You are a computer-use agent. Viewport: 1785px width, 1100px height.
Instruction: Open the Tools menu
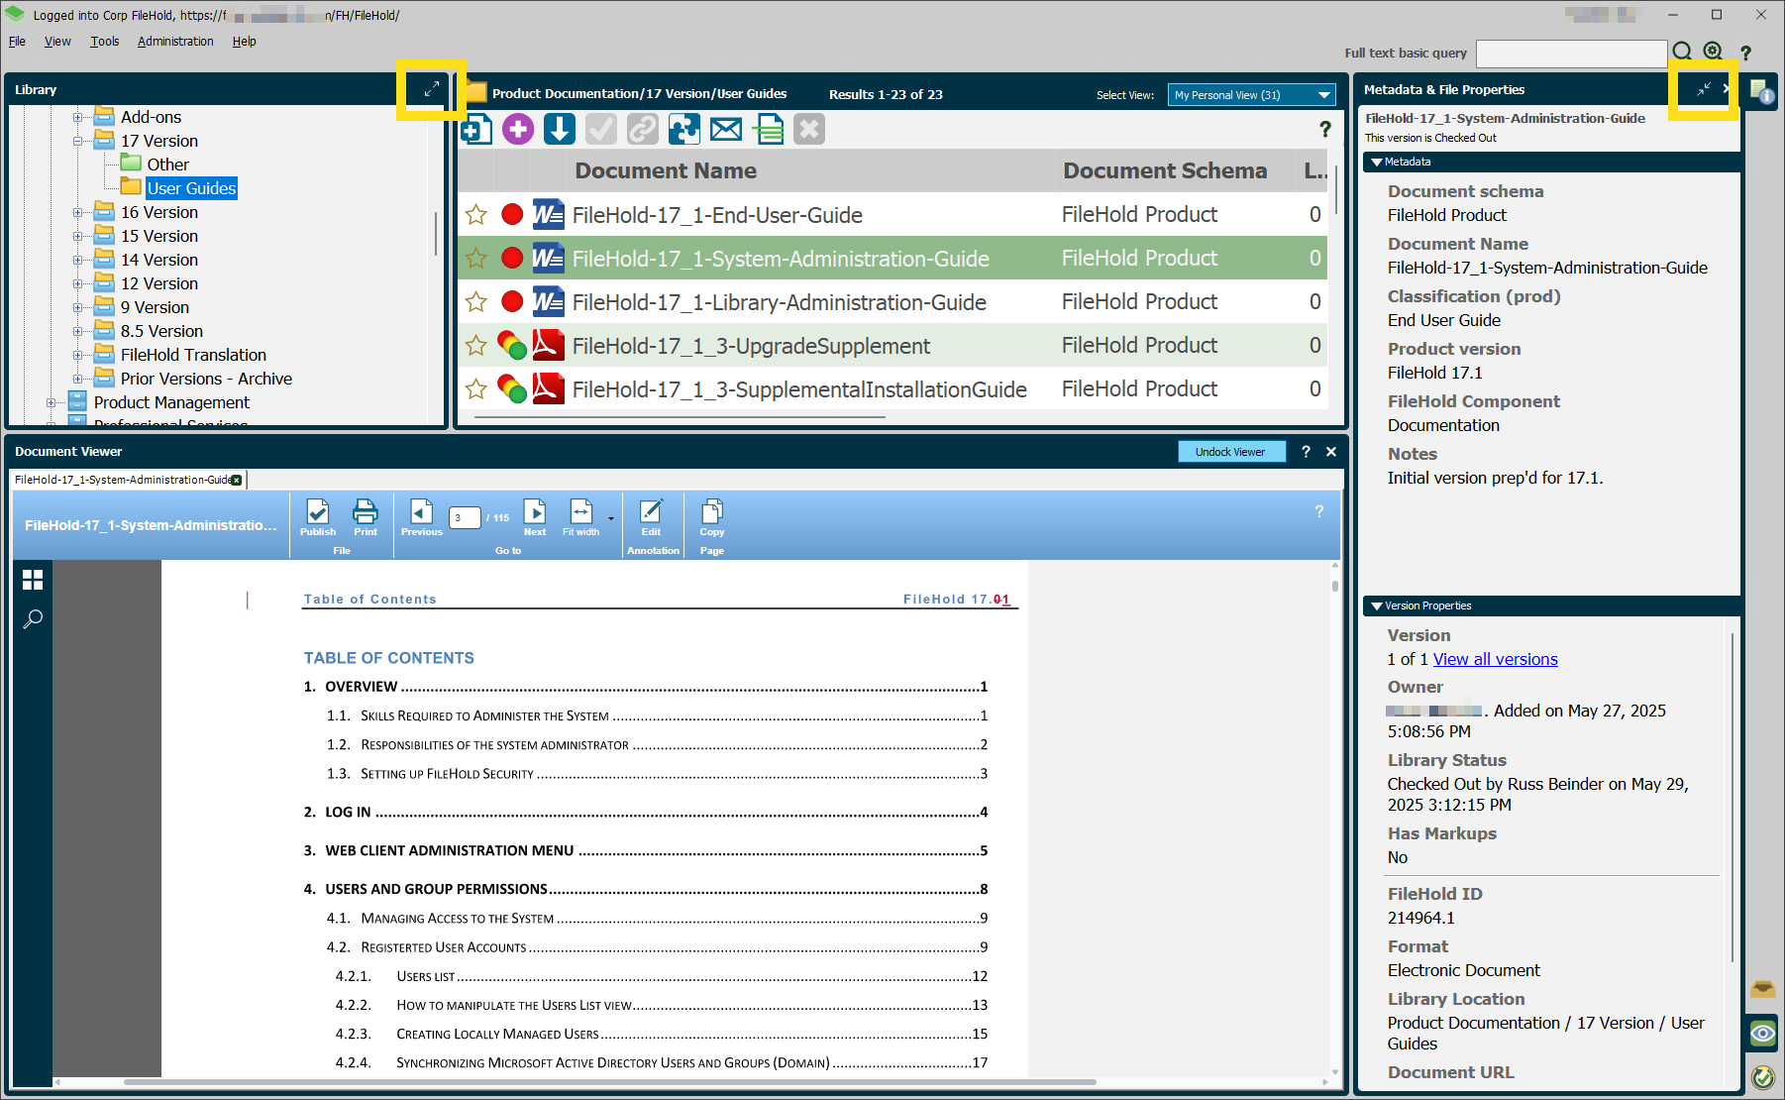click(x=104, y=42)
